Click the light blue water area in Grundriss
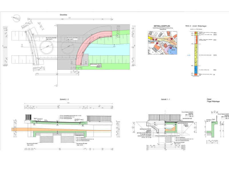 point(106,50)
